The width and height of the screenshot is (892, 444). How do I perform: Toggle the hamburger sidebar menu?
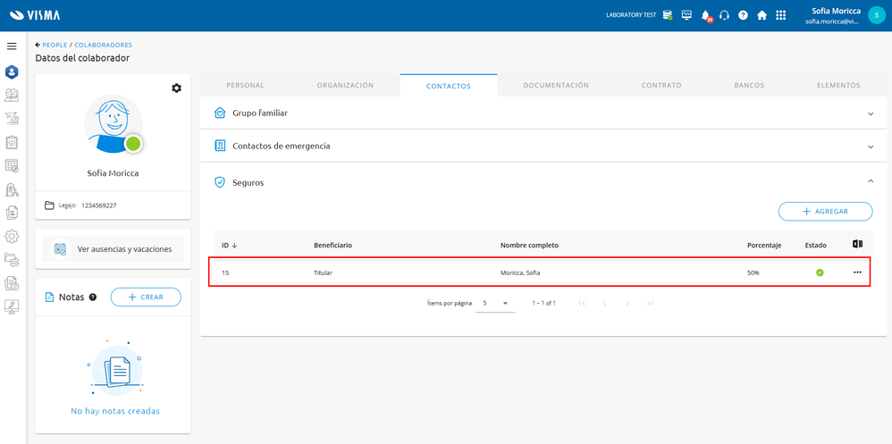pos(12,46)
